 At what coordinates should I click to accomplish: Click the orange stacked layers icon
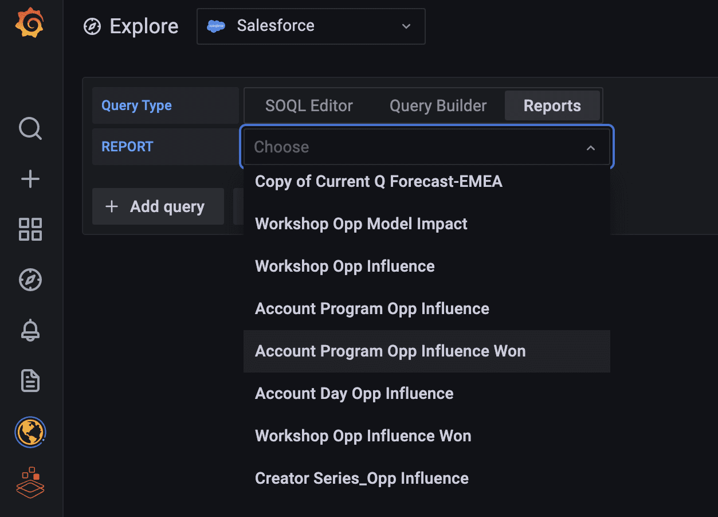[30, 481]
